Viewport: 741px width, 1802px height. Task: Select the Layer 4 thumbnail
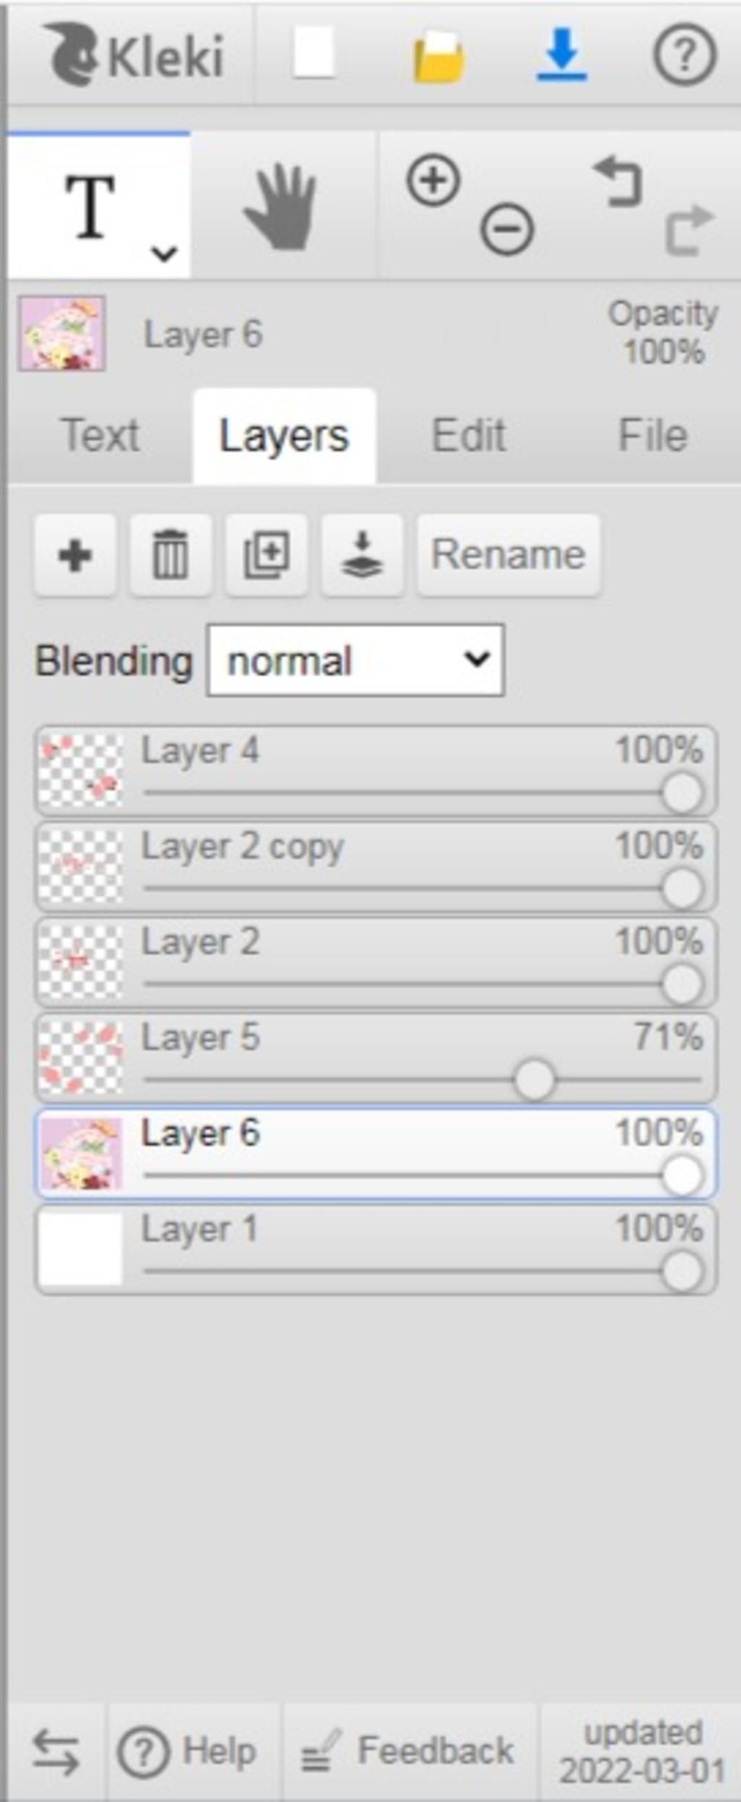80,771
